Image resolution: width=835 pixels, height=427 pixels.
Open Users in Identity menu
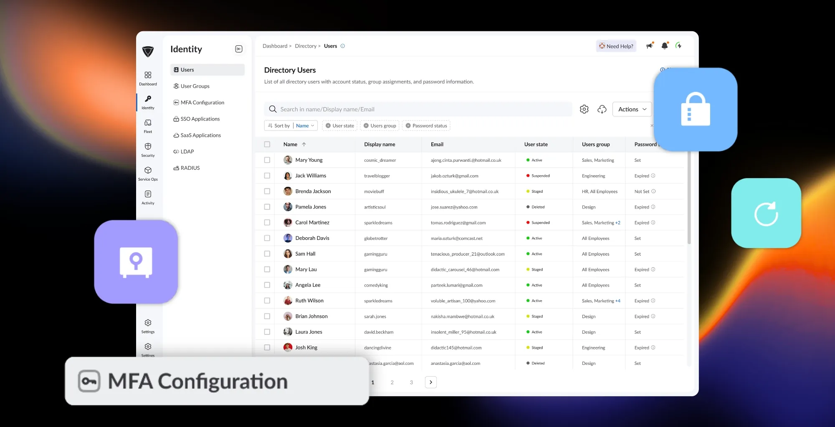point(207,70)
